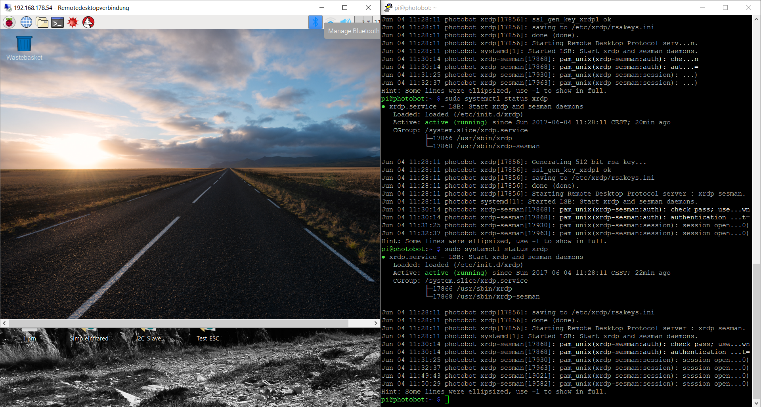The width and height of the screenshot is (761, 407).
Task: Close the pi@photobot terminal window
Action: [749, 8]
